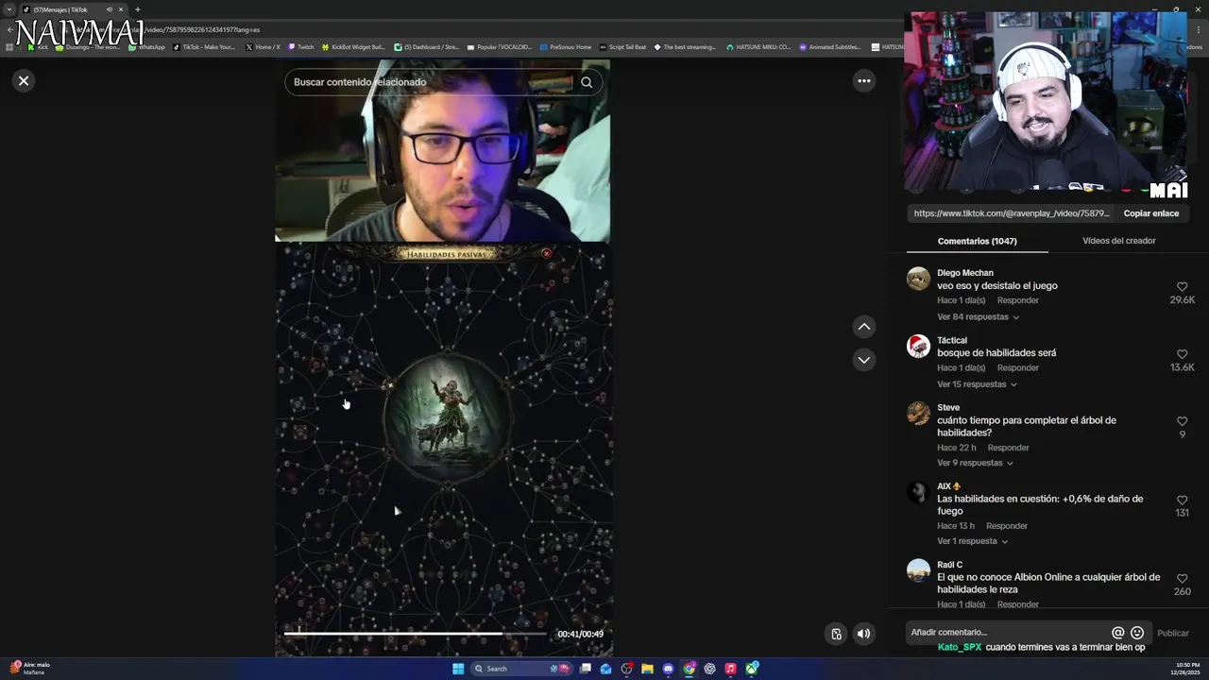Open Steve's profile avatar
Image resolution: width=1209 pixels, height=680 pixels.
point(918,414)
